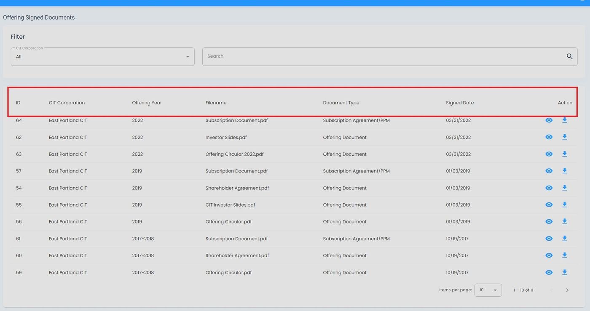This screenshot has height=311, width=590.
Task: Download Subscription Document.pdf for ID 57
Action: [564, 171]
